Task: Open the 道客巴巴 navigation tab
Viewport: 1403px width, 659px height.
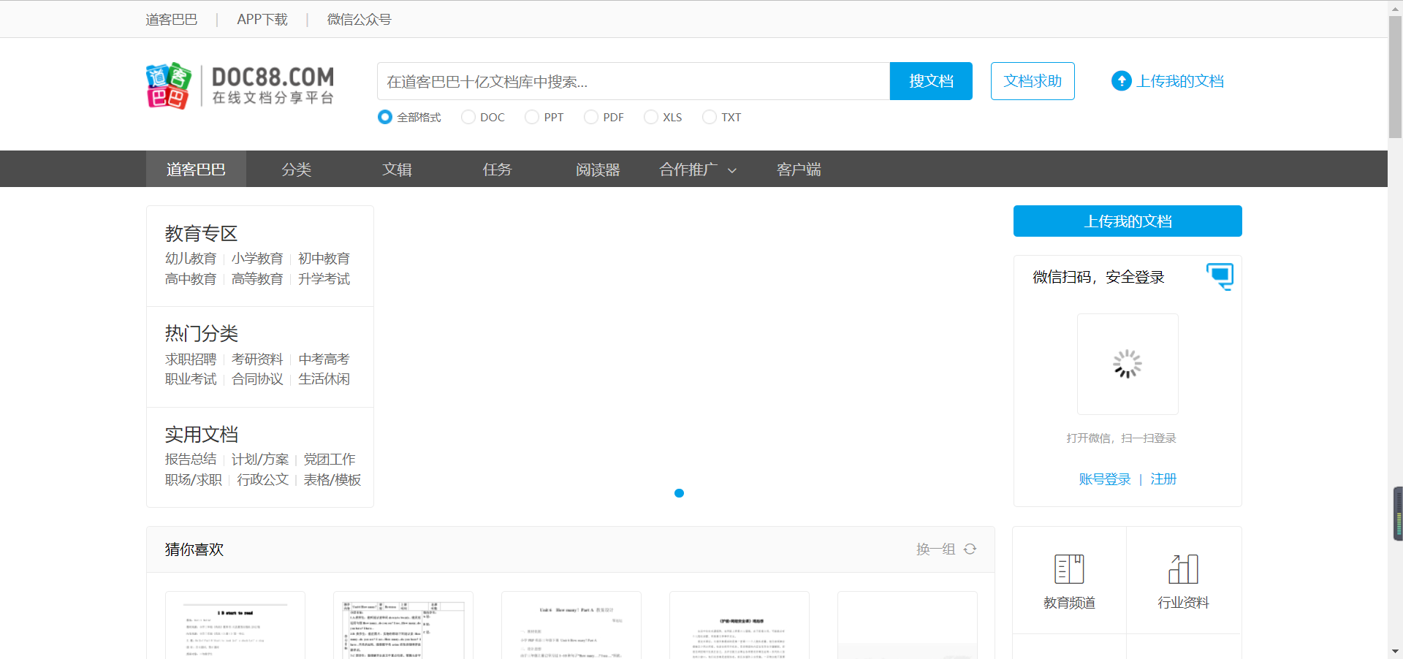Action: [196, 169]
